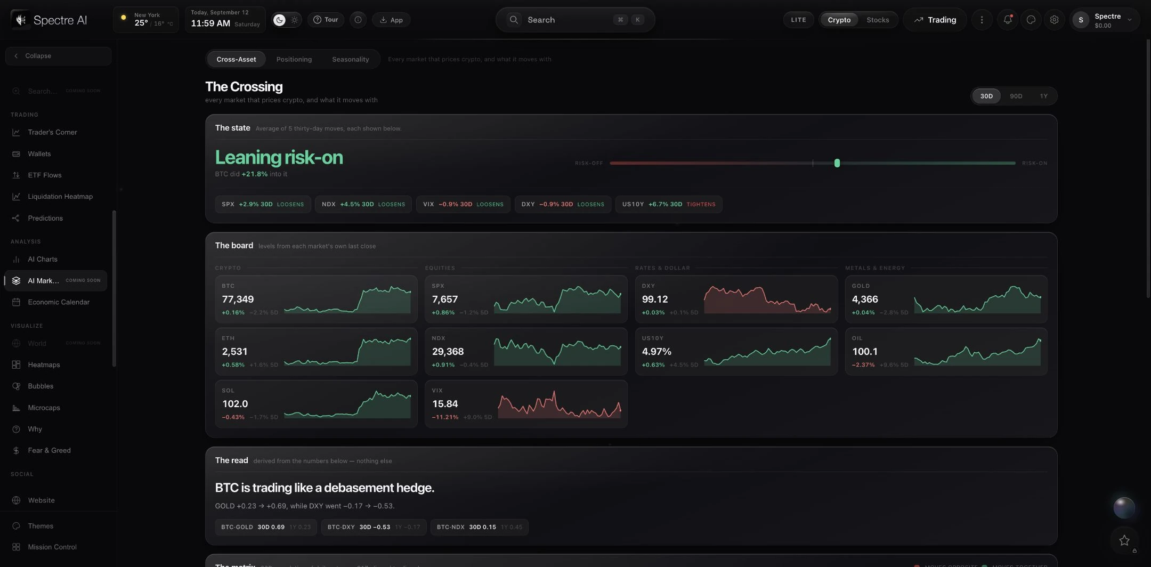Click the Spectre AI logo icon
The height and width of the screenshot is (567, 1151).
(21, 20)
